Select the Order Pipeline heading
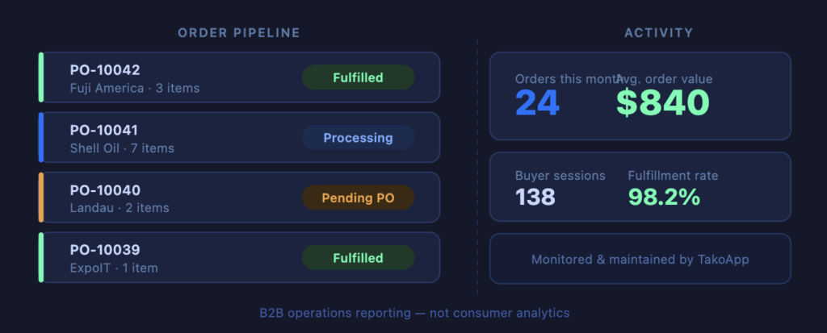The image size is (827, 333). coord(239,33)
